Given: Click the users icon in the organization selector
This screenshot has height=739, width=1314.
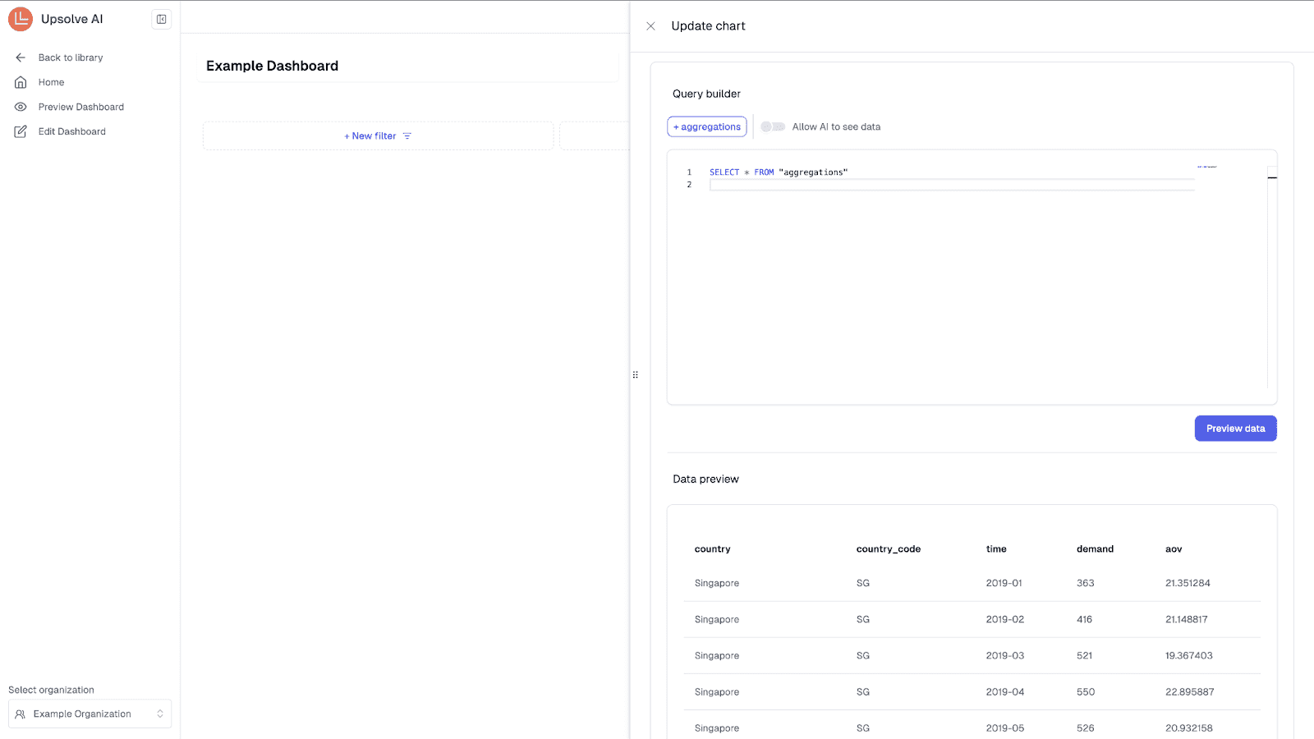Looking at the screenshot, I should click(21, 714).
